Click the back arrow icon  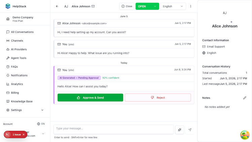[x=57, y=6]
